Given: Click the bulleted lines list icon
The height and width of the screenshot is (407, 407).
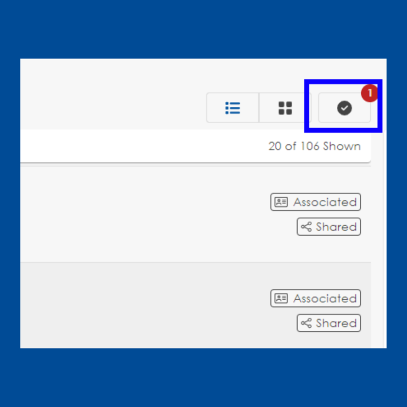Looking at the screenshot, I should (x=232, y=108).
